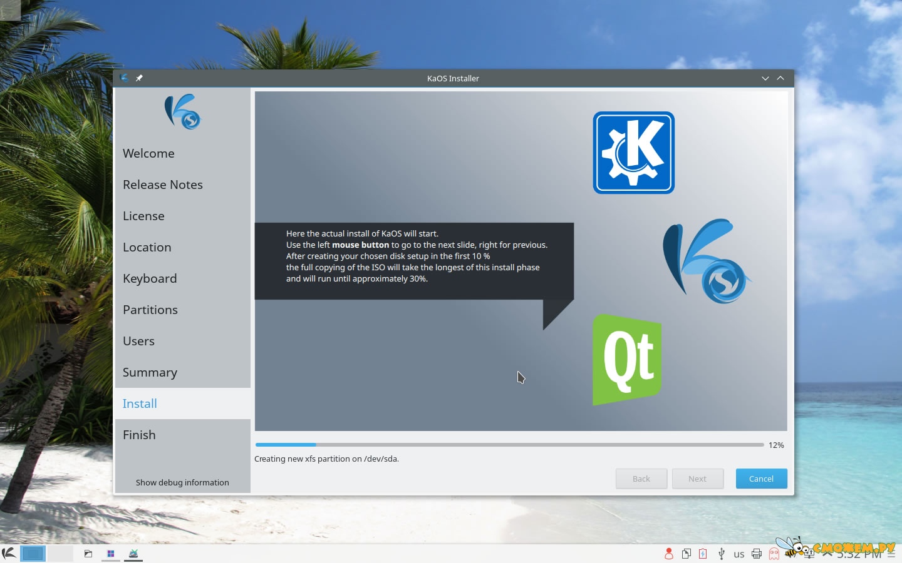Select the Location step
The width and height of the screenshot is (902, 563).
click(183, 247)
